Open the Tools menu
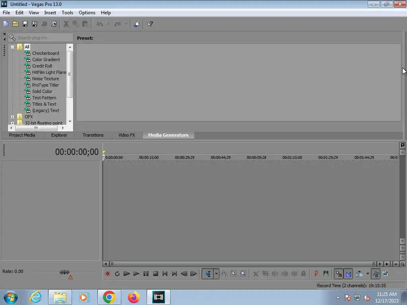Viewport: 407px width, 305px height. (x=67, y=13)
